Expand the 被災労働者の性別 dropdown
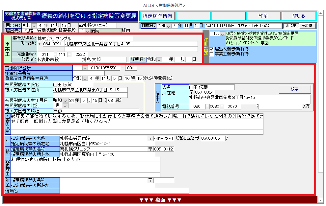This screenshot has width=326, height=206. point(65,105)
